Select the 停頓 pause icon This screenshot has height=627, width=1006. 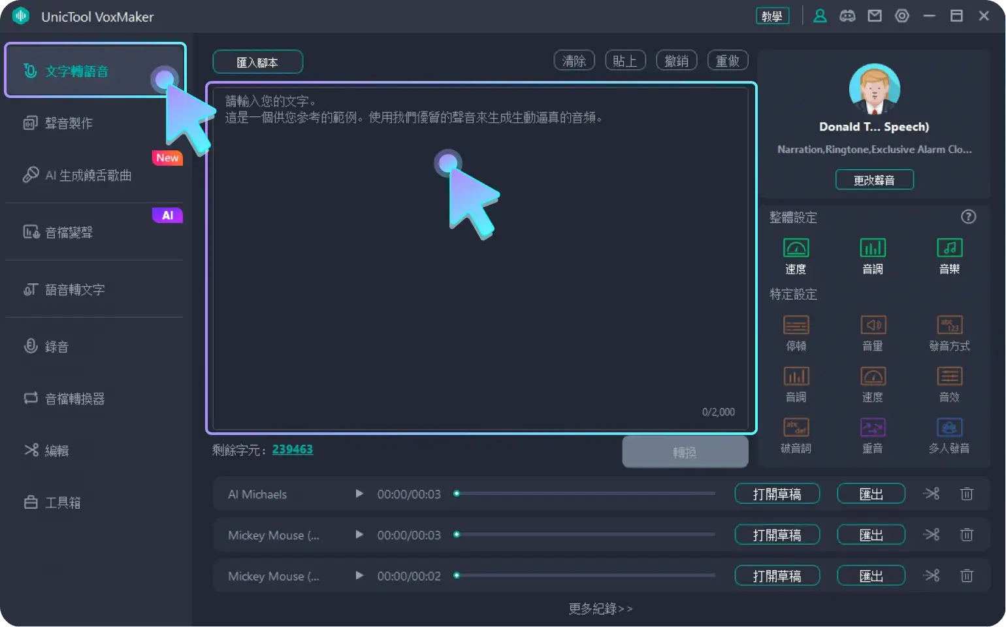pos(796,325)
